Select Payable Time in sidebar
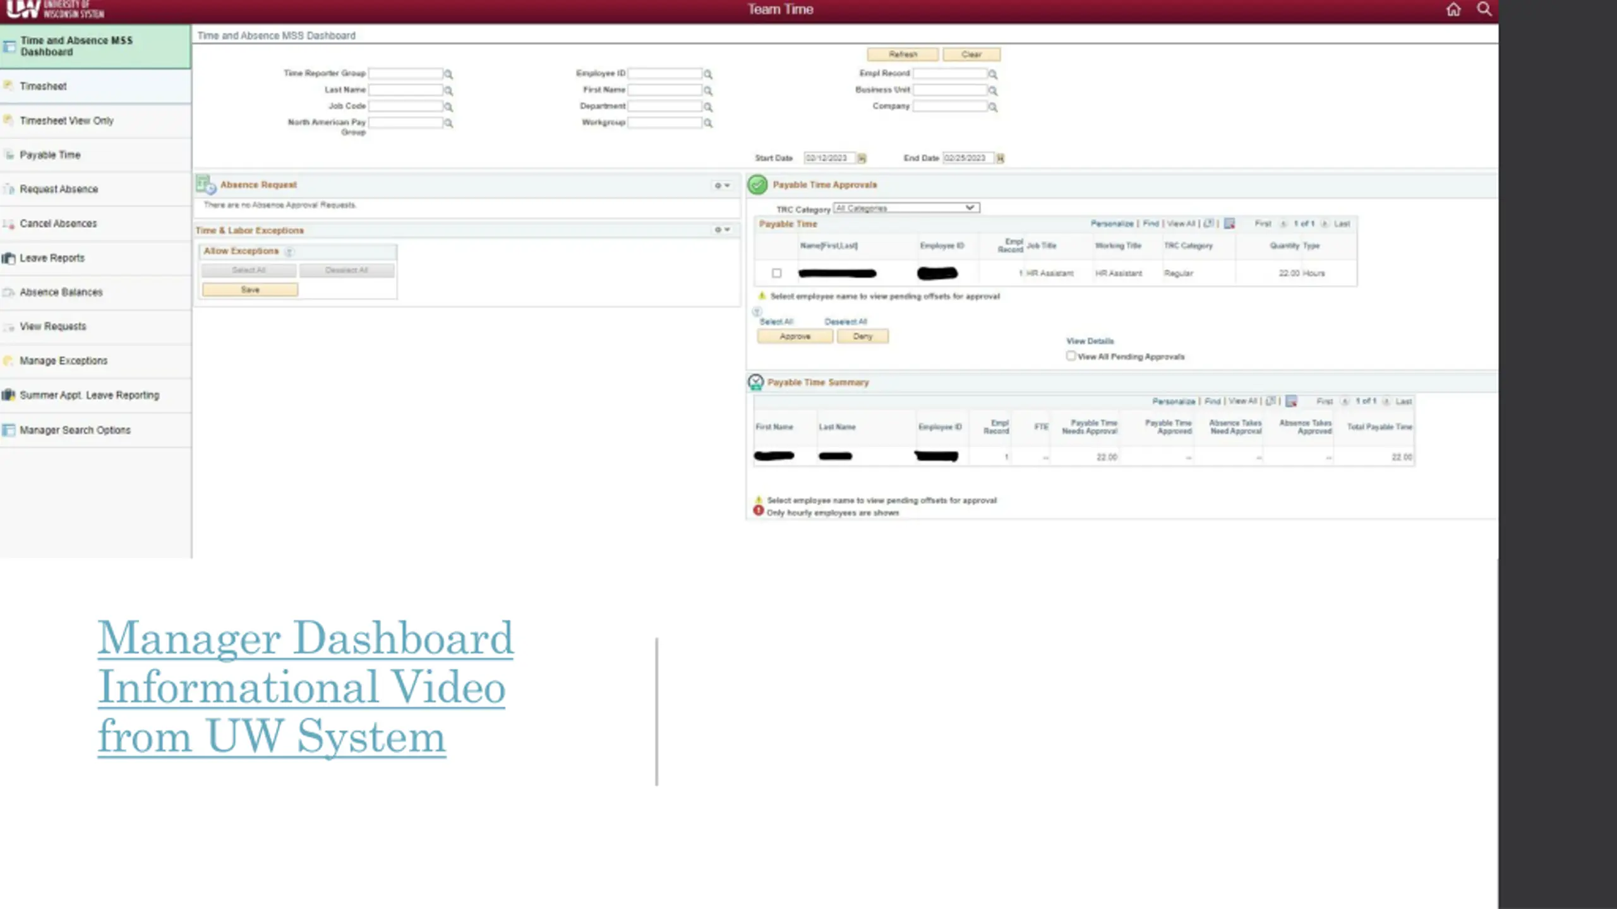Viewport: 1617px width, 909px height. (x=95, y=155)
